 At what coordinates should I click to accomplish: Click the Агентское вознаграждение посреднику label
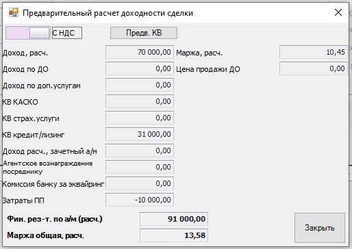click(x=48, y=168)
